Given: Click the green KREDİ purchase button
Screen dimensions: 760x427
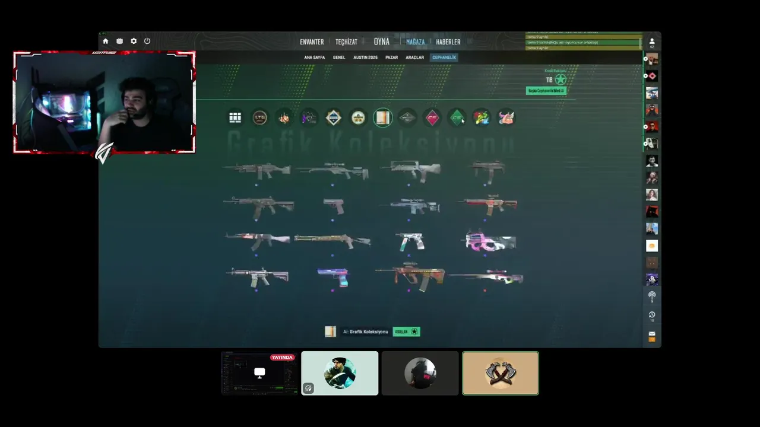Looking at the screenshot, I should pos(407,332).
